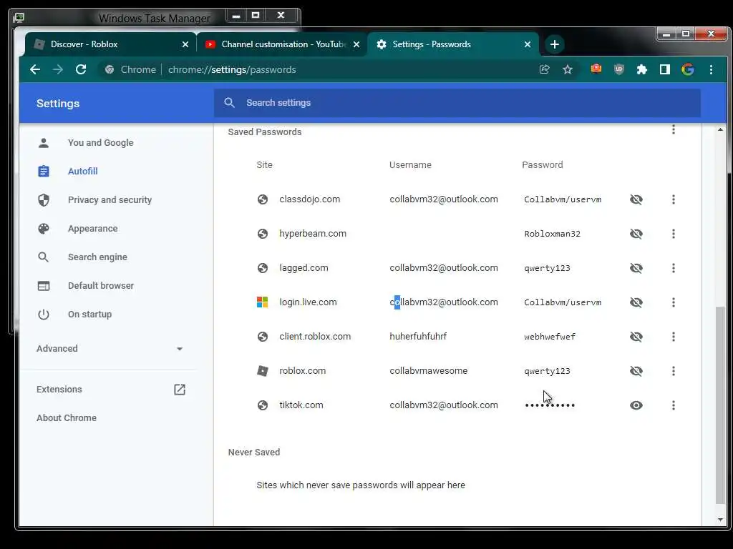Open more actions for tiktok.com row

point(673,405)
